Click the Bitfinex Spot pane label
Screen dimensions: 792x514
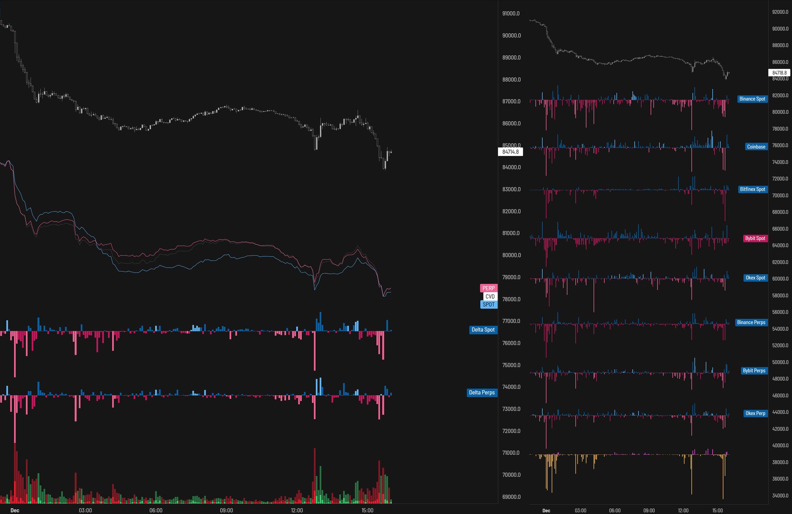point(752,189)
